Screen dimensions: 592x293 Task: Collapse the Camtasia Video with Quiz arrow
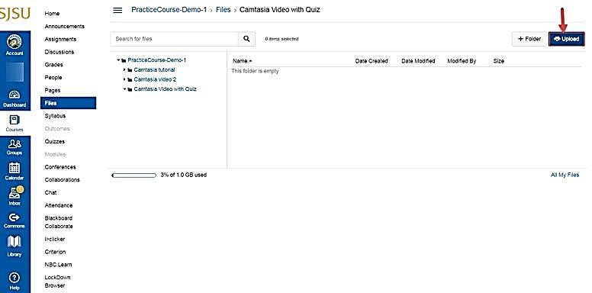124,89
